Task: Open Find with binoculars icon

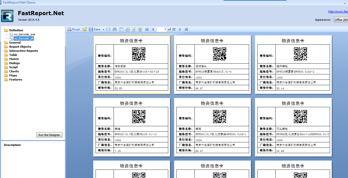Action: [x=115, y=29]
